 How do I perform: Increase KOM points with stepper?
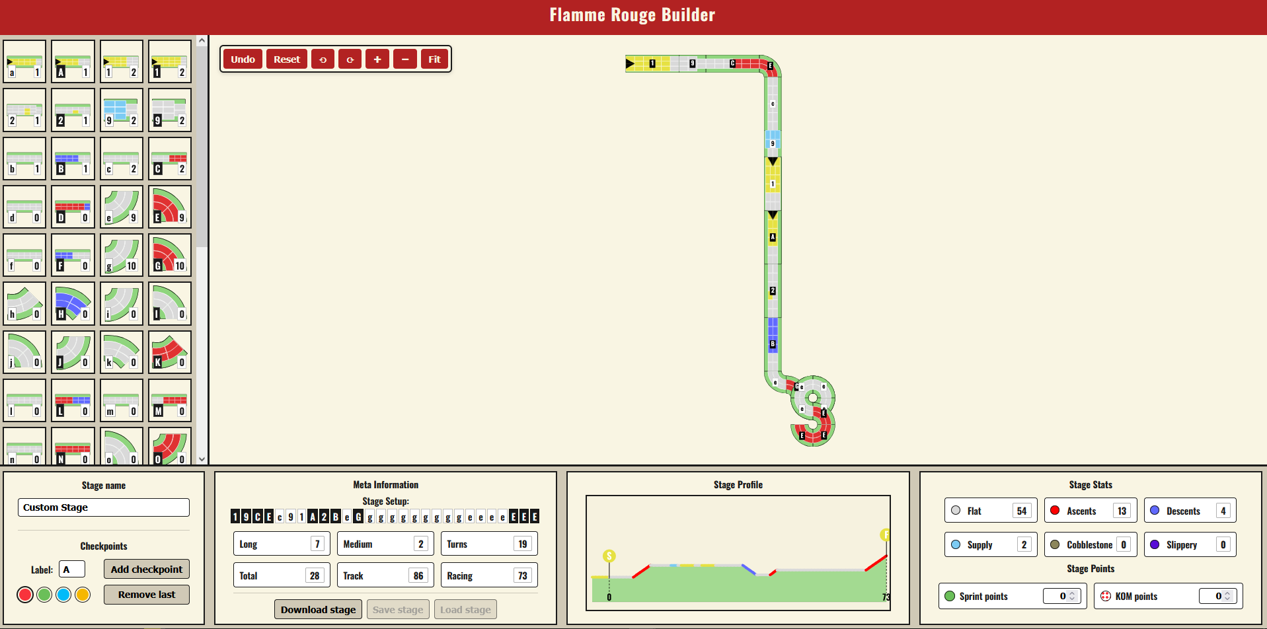1228,593
